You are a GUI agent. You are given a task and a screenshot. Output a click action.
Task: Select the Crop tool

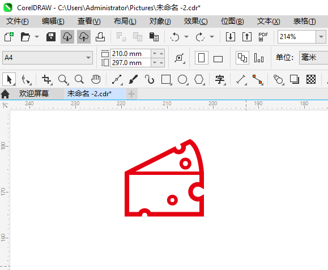tap(46, 80)
